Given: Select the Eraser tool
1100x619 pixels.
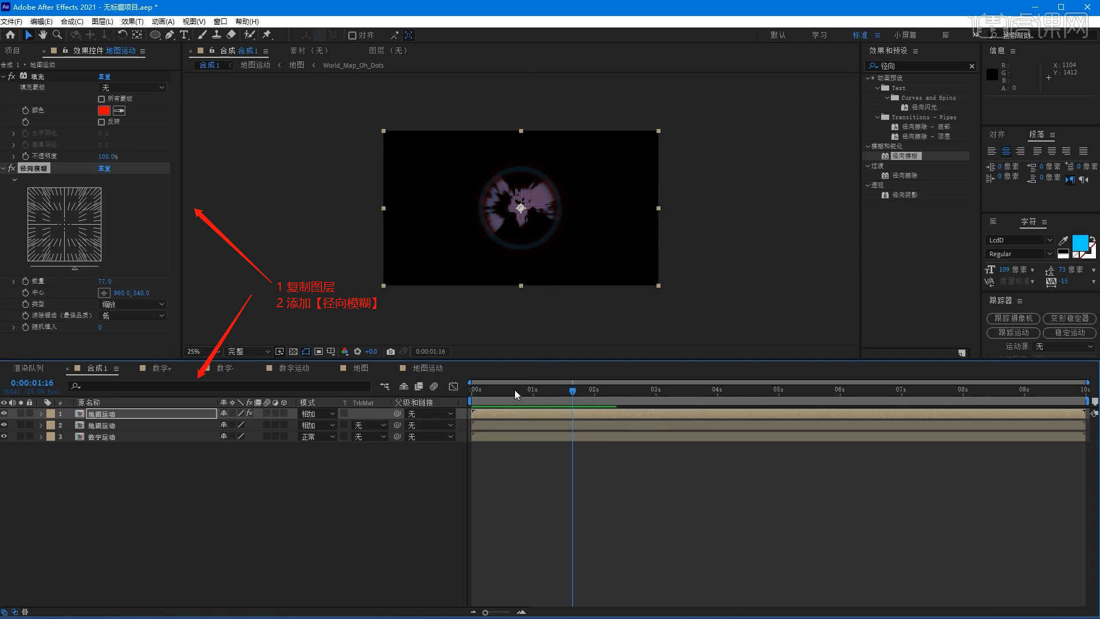Looking at the screenshot, I should tap(231, 35).
